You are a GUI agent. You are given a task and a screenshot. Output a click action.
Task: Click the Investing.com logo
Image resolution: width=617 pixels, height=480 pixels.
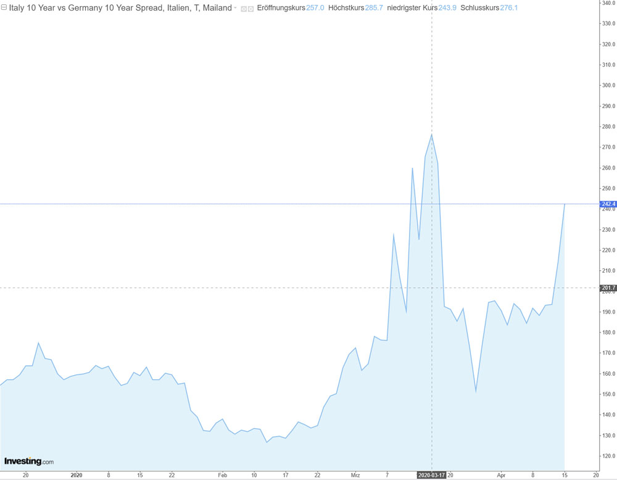coord(29,461)
